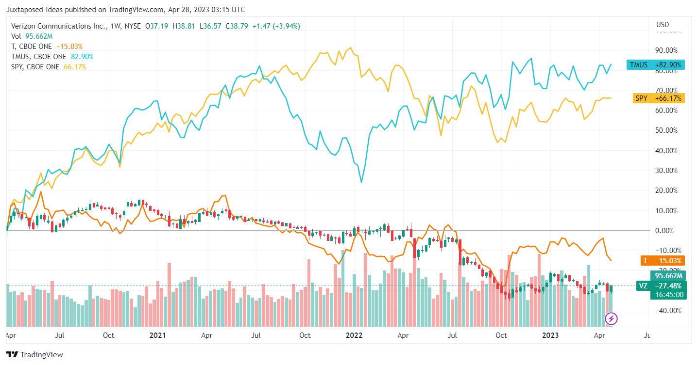
Task: Click the TMUS, CBOE ONE legend entry
Action: [x=52, y=57]
